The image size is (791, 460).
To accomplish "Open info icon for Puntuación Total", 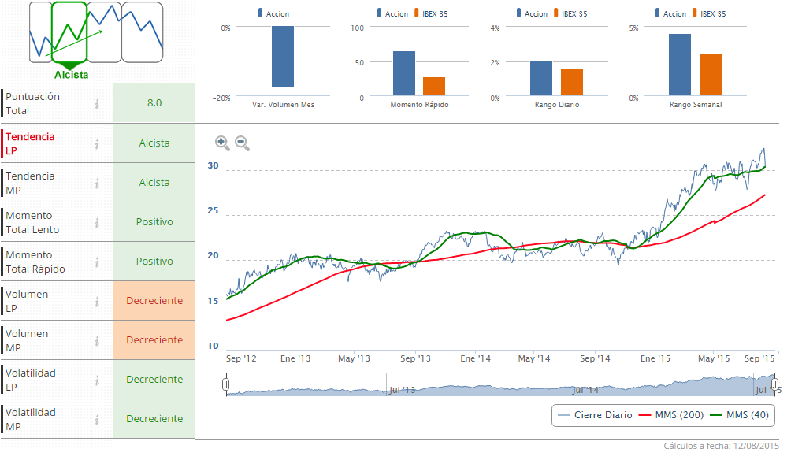I will click(97, 103).
